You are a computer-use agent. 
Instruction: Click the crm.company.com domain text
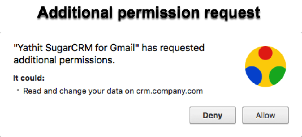click(x=170, y=91)
